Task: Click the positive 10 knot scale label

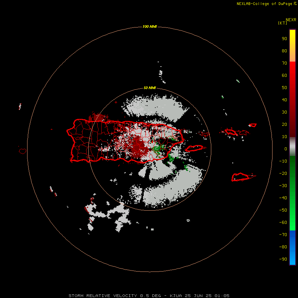Action: coord(284,137)
